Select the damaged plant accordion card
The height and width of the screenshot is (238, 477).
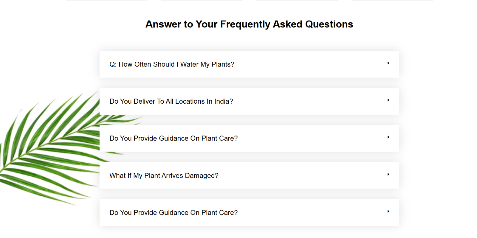[249, 175]
